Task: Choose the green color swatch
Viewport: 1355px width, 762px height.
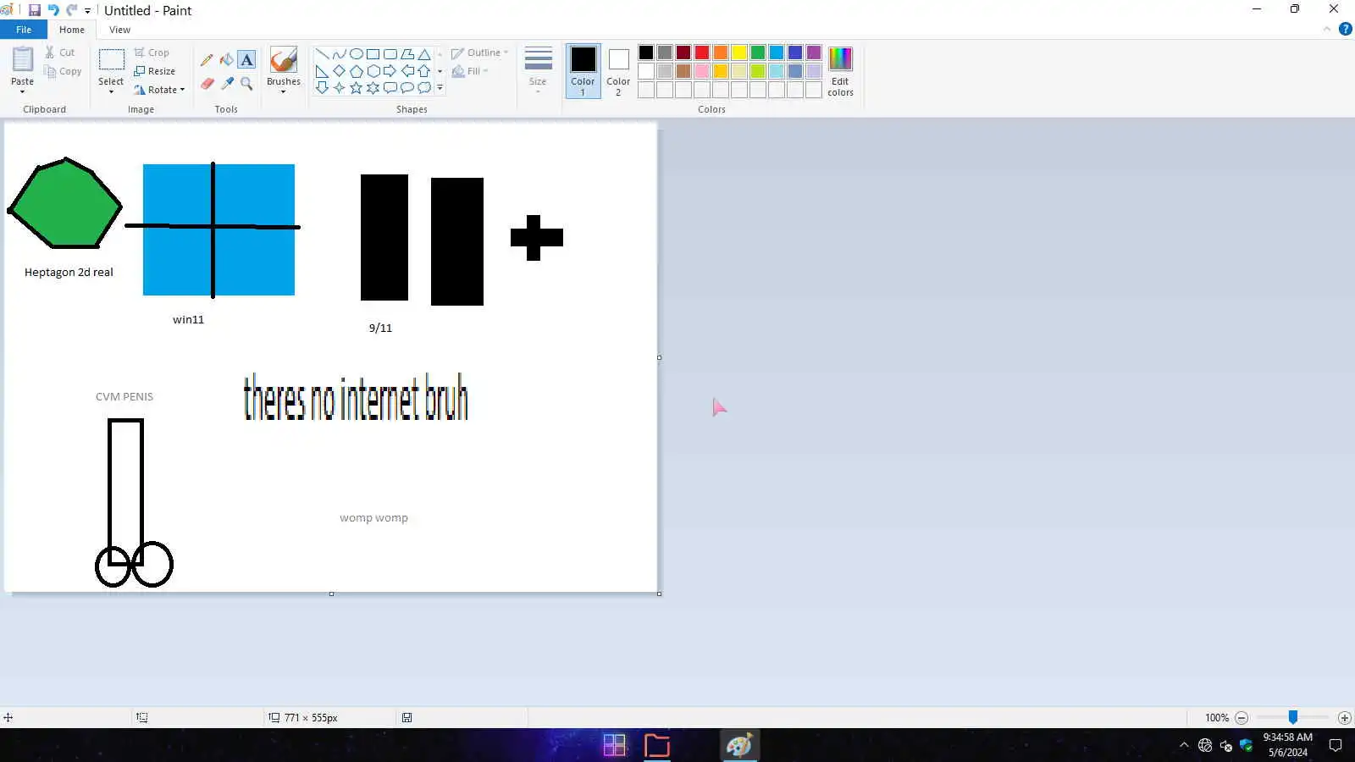Action: [758, 52]
